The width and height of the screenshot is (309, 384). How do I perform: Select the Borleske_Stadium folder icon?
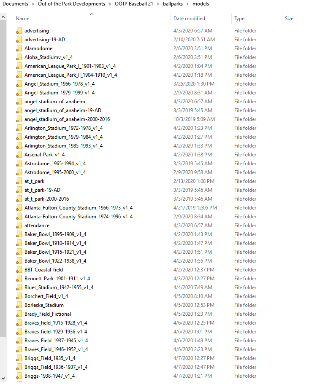pyautogui.click(x=19, y=305)
